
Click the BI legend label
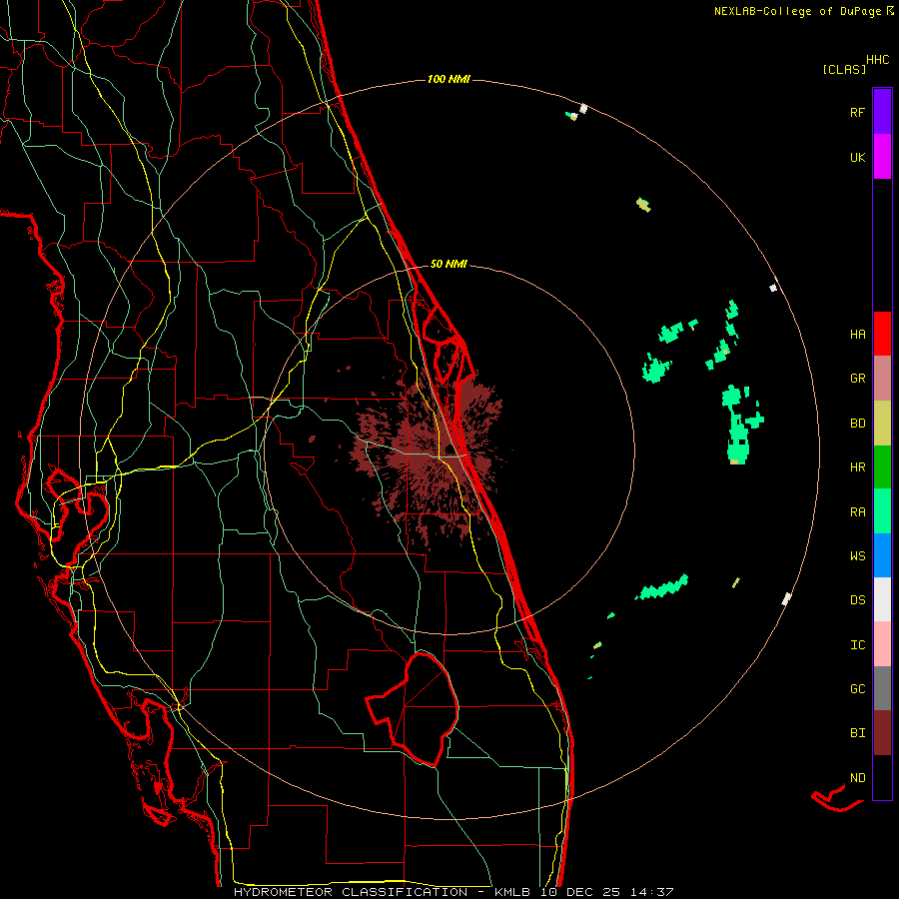[858, 733]
